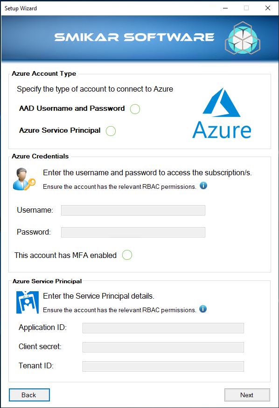Focus the Client secret text box
Image resolution: width=279 pixels, height=408 pixels.
pyautogui.click(x=163, y=347)
